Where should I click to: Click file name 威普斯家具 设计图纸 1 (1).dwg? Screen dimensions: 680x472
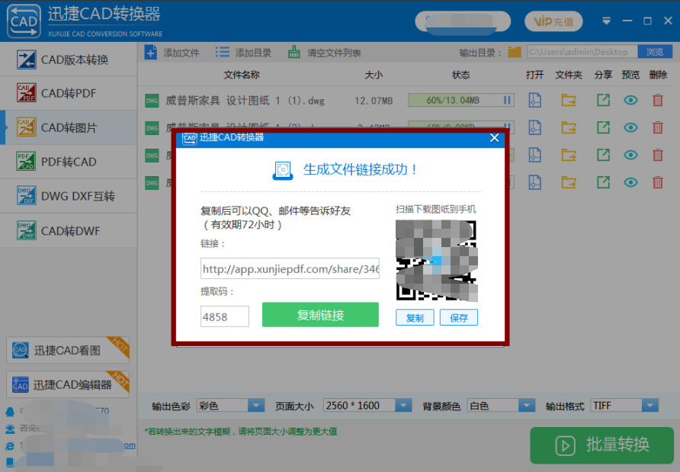[245, 101]
